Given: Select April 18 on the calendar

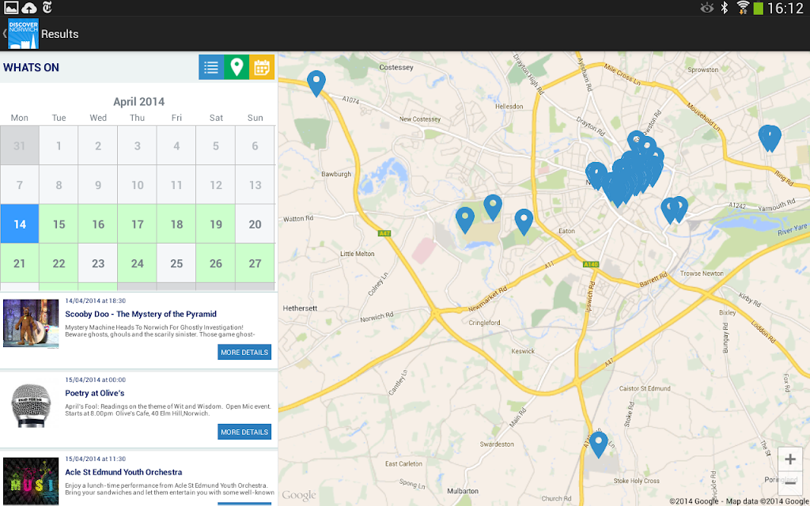Looking at the screenshot, I should tap(176, 224).
